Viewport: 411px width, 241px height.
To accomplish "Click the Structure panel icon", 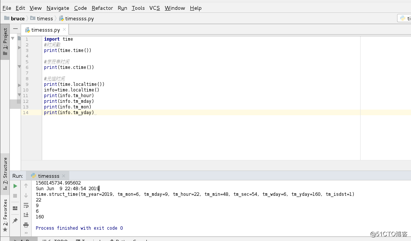I will (5, 188).
